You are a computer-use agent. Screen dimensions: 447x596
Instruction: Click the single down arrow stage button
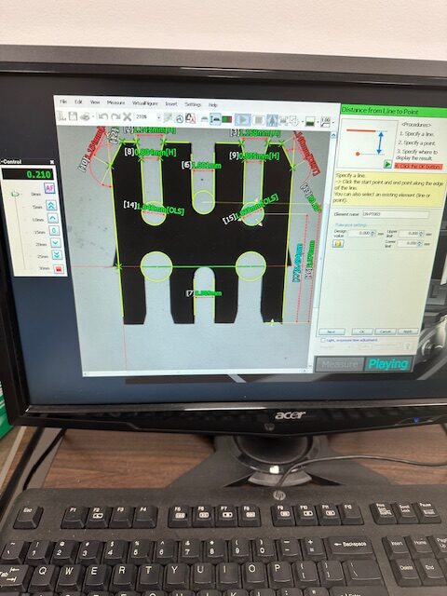(56, 243)
